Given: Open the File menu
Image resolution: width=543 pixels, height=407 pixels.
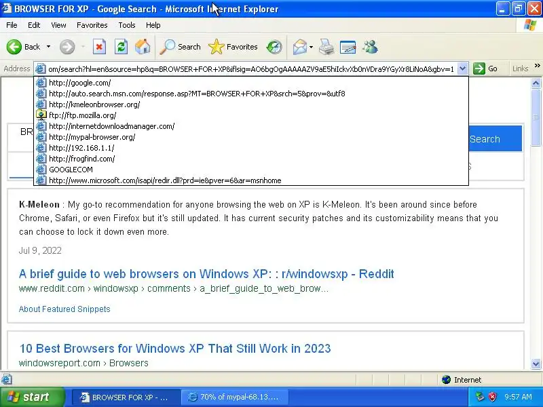Looking at the screenshot, I should 12,25.
